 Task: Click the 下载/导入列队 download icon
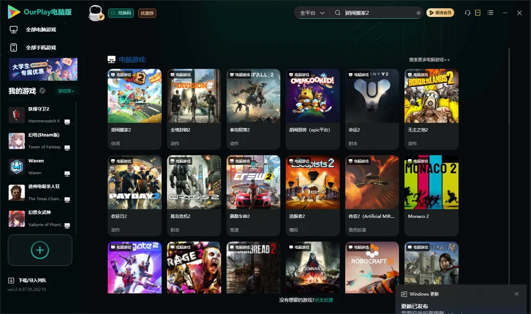tap(11, 281)
